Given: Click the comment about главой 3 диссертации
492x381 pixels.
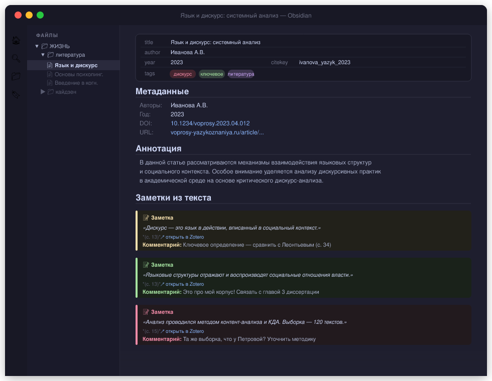Looking at the screenshot, I should click(230, 292).
